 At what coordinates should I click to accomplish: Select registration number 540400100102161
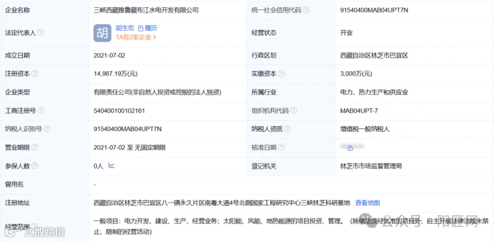point(120,110)
